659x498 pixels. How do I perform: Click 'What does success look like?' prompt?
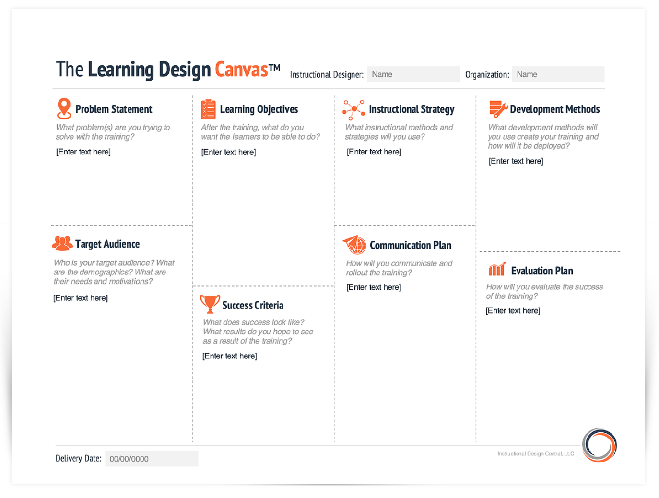(258, 332)
